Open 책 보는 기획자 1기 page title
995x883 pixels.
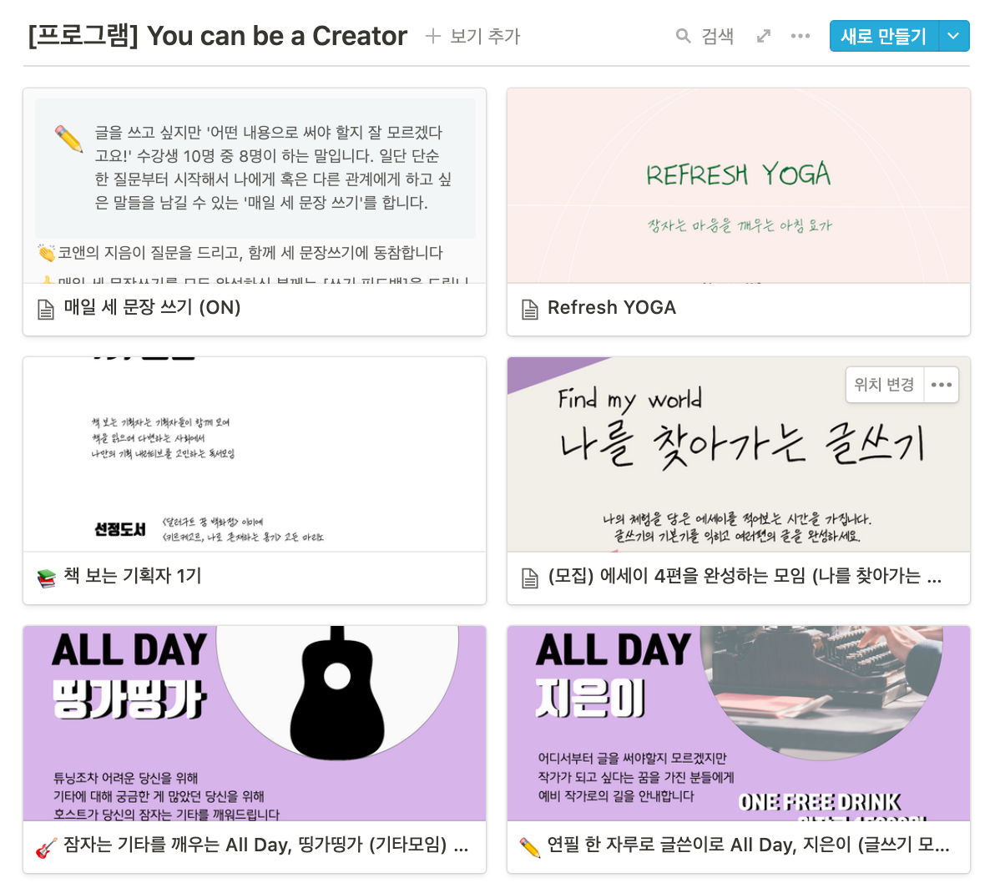133,576
